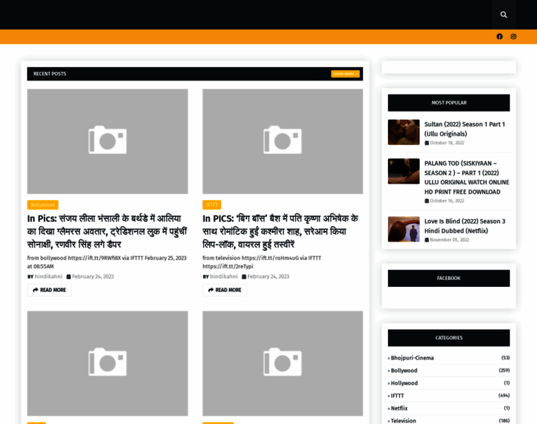Click the Facebook widget header
Image resolution: width=537 pixels, height=424 pixels.
point(449,278)
